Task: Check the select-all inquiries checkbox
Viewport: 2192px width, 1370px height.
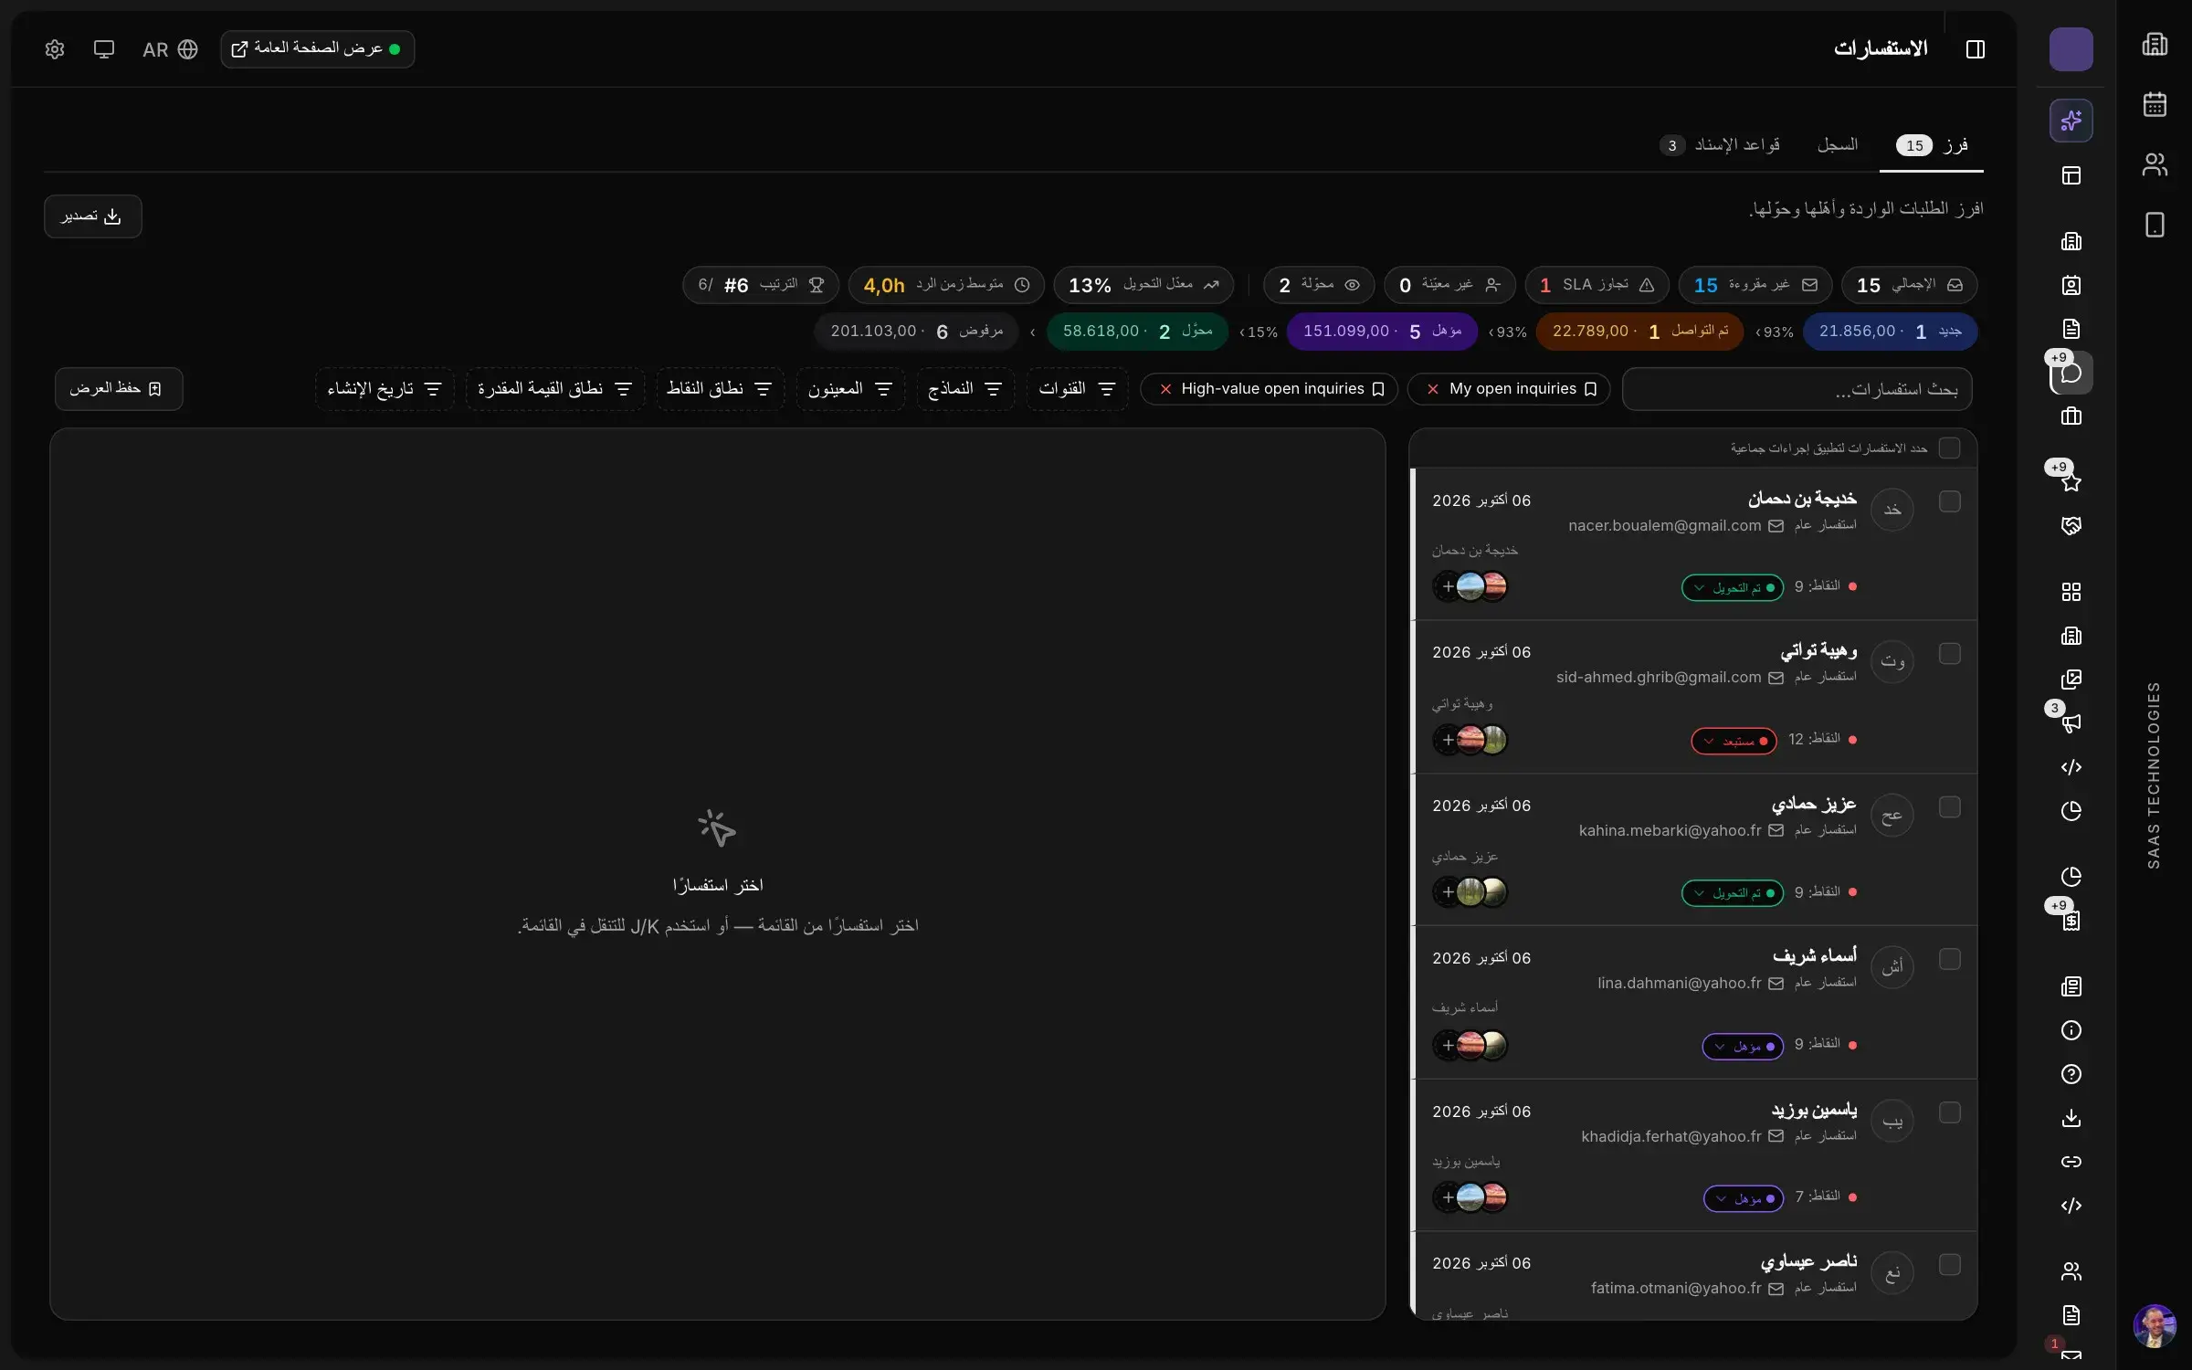Action: tap(1949, 448)
